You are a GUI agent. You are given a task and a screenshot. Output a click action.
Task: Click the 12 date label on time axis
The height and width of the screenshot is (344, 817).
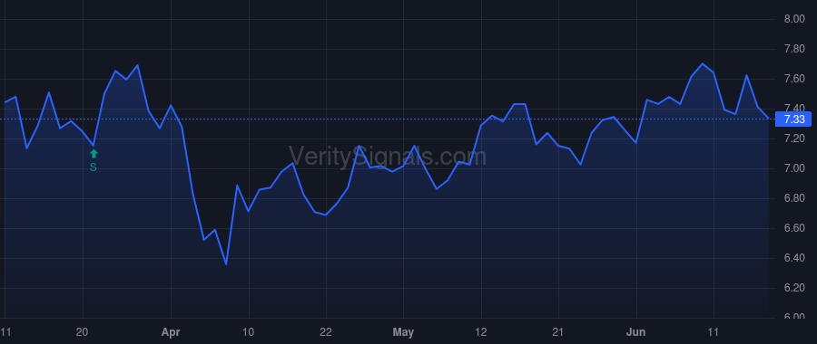[x=481, y=332]
